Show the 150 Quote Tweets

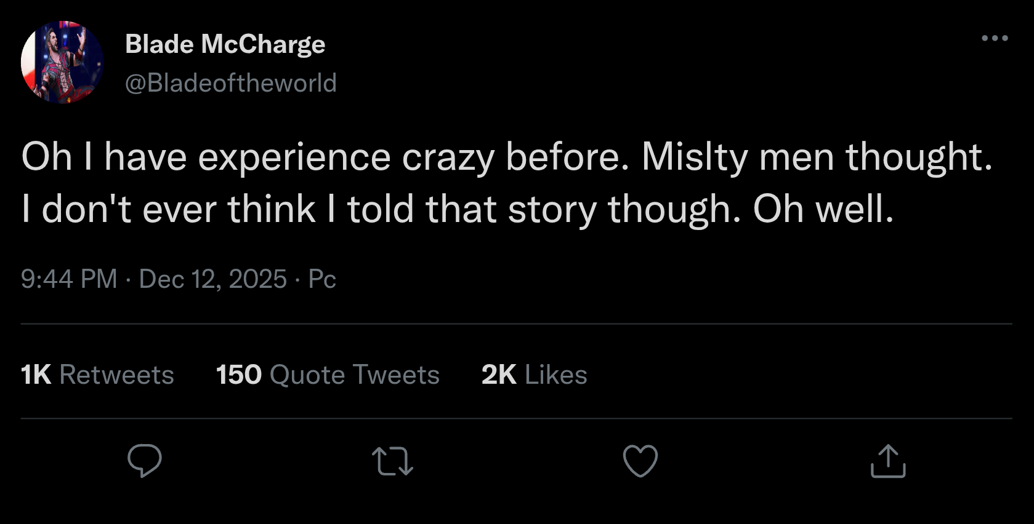pyautogui.click(x=328, y=375)
